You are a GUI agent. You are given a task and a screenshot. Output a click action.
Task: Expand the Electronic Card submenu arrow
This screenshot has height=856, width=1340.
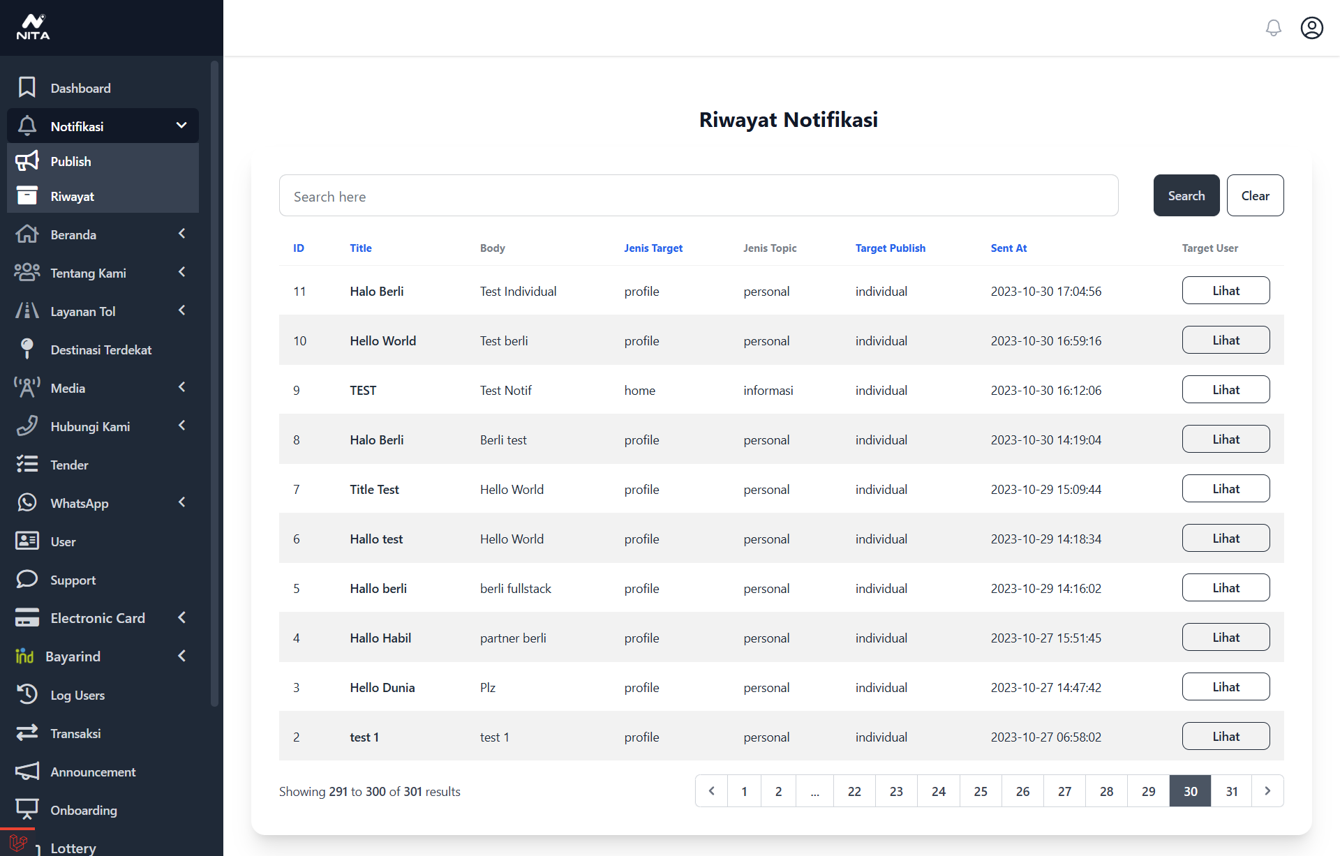[x=181, y=617]
